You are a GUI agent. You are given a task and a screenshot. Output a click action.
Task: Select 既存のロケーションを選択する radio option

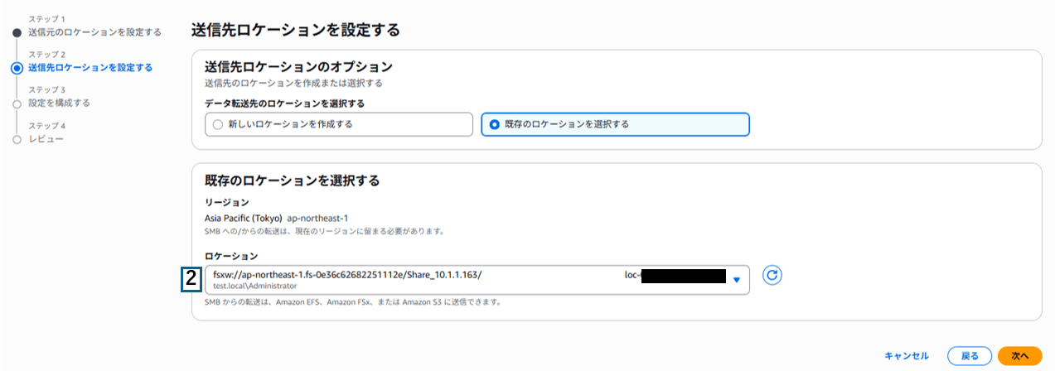click(x=495, y=124)
